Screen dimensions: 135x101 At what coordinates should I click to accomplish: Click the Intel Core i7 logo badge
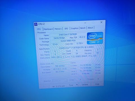point(95,38)
